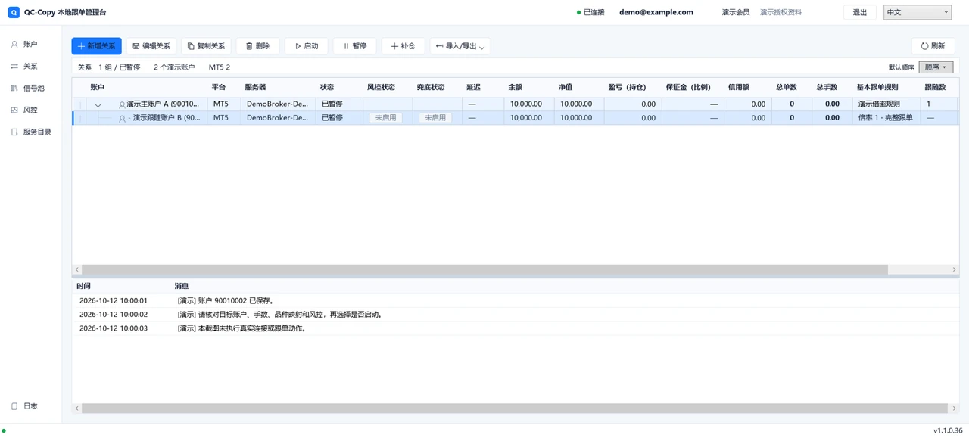Click the 删除 trash button
This screenshot has width=969, height=438.
[257, 46]
